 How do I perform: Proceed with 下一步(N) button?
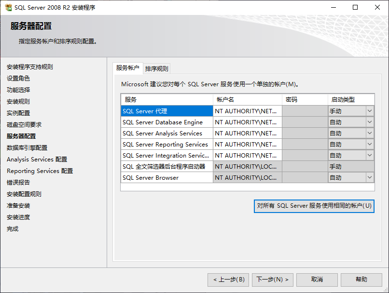pos(273,280)
